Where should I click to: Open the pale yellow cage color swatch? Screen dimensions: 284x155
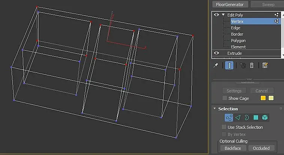point(271,98)
